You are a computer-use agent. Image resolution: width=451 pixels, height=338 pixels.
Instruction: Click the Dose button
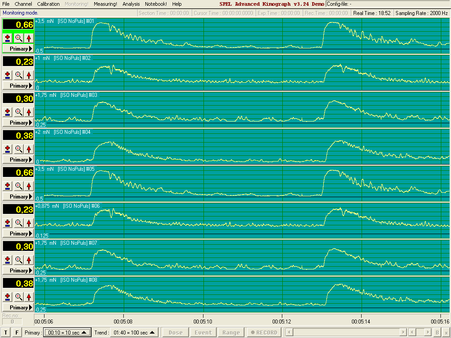(x=175, y=333)
